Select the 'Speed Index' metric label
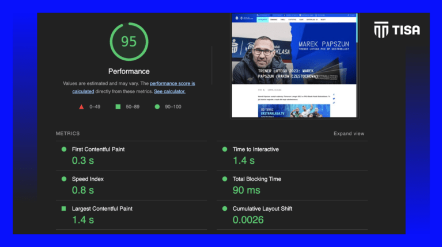Viewport: 442px width, 247px height. coord(88,179)
